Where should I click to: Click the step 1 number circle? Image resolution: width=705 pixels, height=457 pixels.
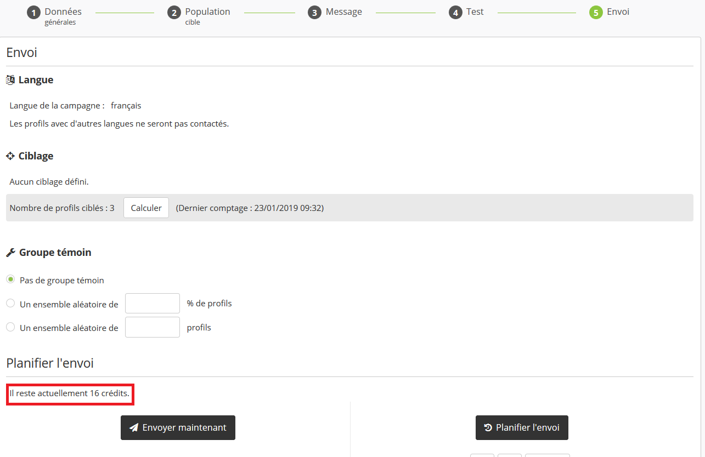33,13
